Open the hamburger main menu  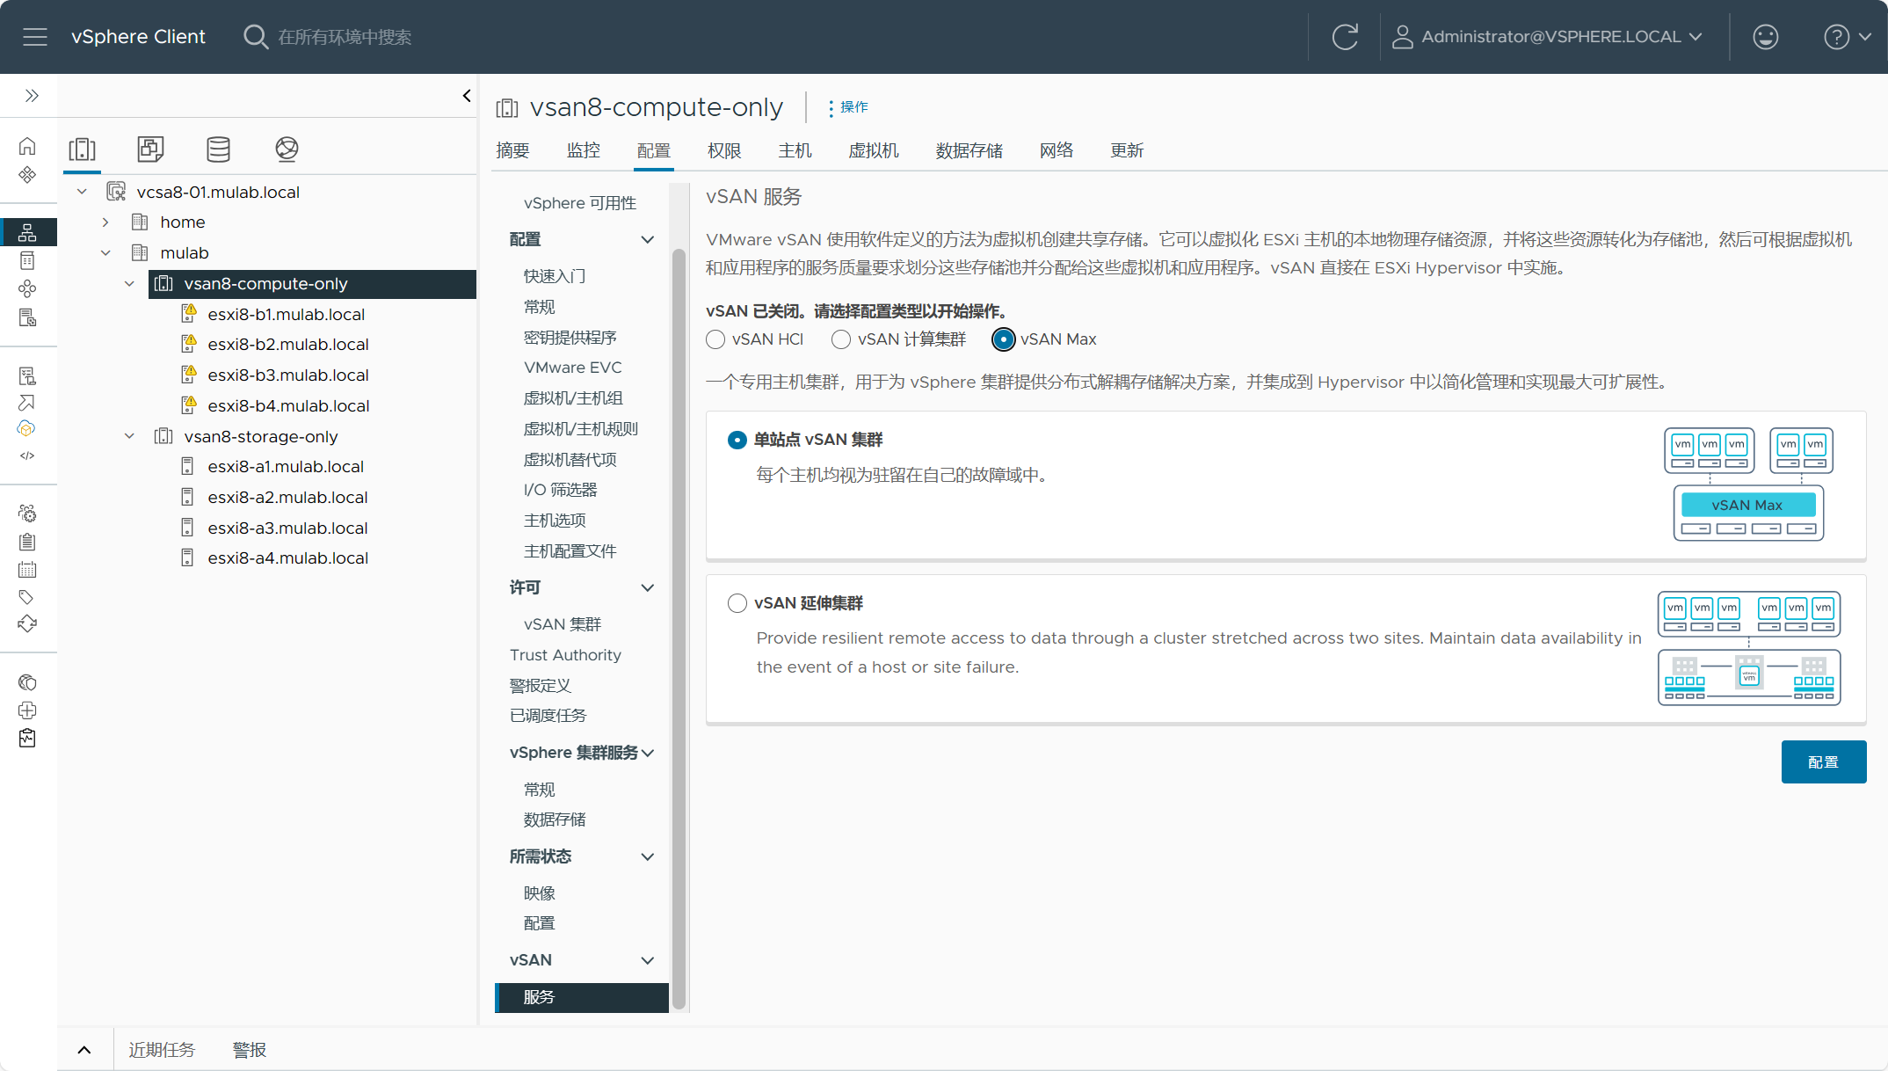(35, 37)
